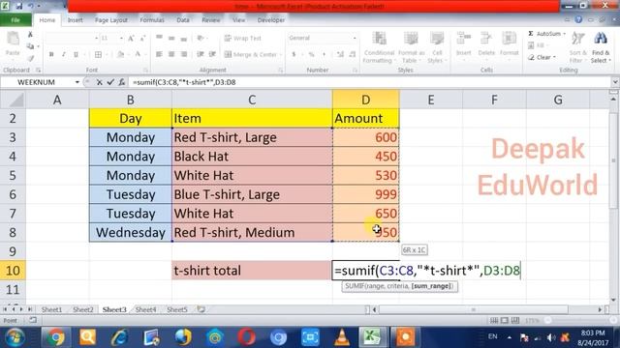620x348 pixels.
Task: Click the Paste clipboard icon
Action: pos(13,39)
